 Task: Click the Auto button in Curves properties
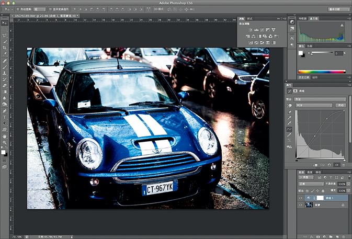coord(341,105)
